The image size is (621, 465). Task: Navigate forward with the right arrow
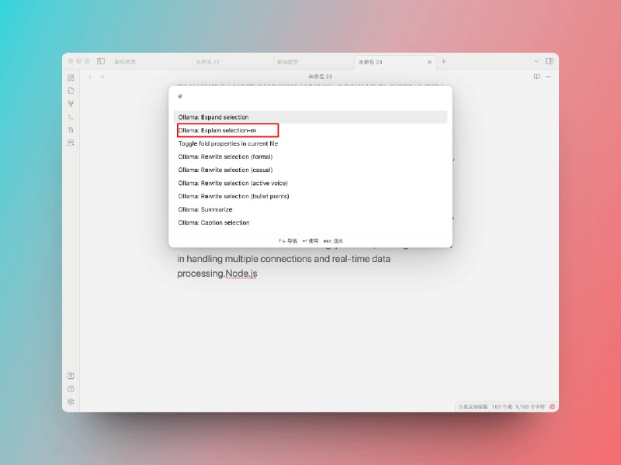102,77
